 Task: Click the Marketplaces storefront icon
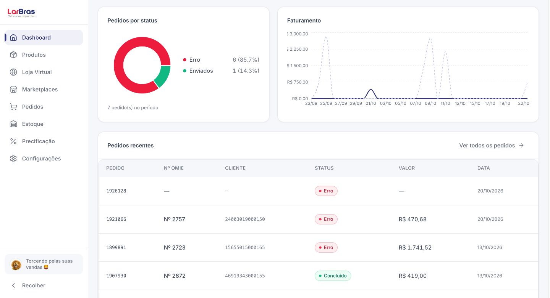pos(13,90)
